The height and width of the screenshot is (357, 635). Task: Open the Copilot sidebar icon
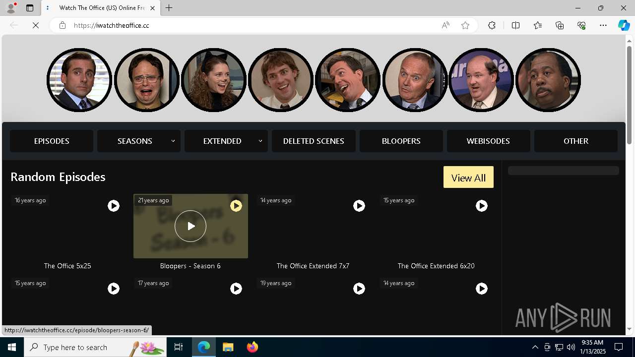624,25
